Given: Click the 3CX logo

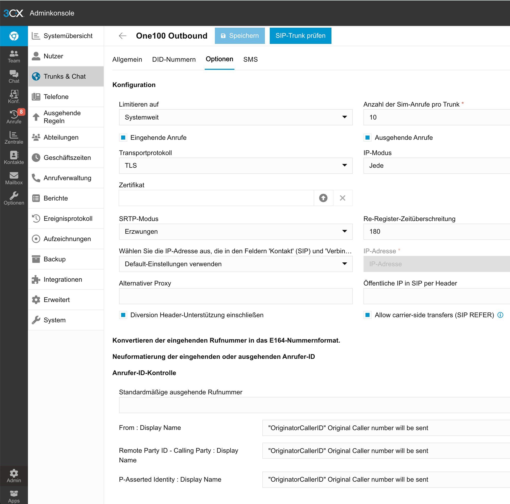Looking at the screenshot, I should pyautogui.click(x=13, y=13).
